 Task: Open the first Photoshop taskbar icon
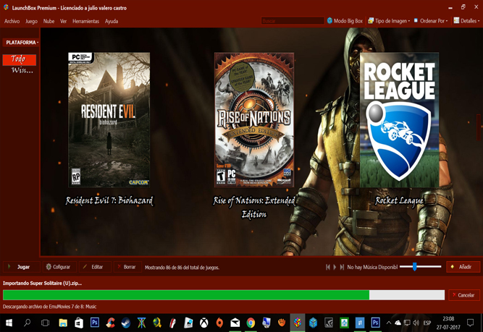95,323
